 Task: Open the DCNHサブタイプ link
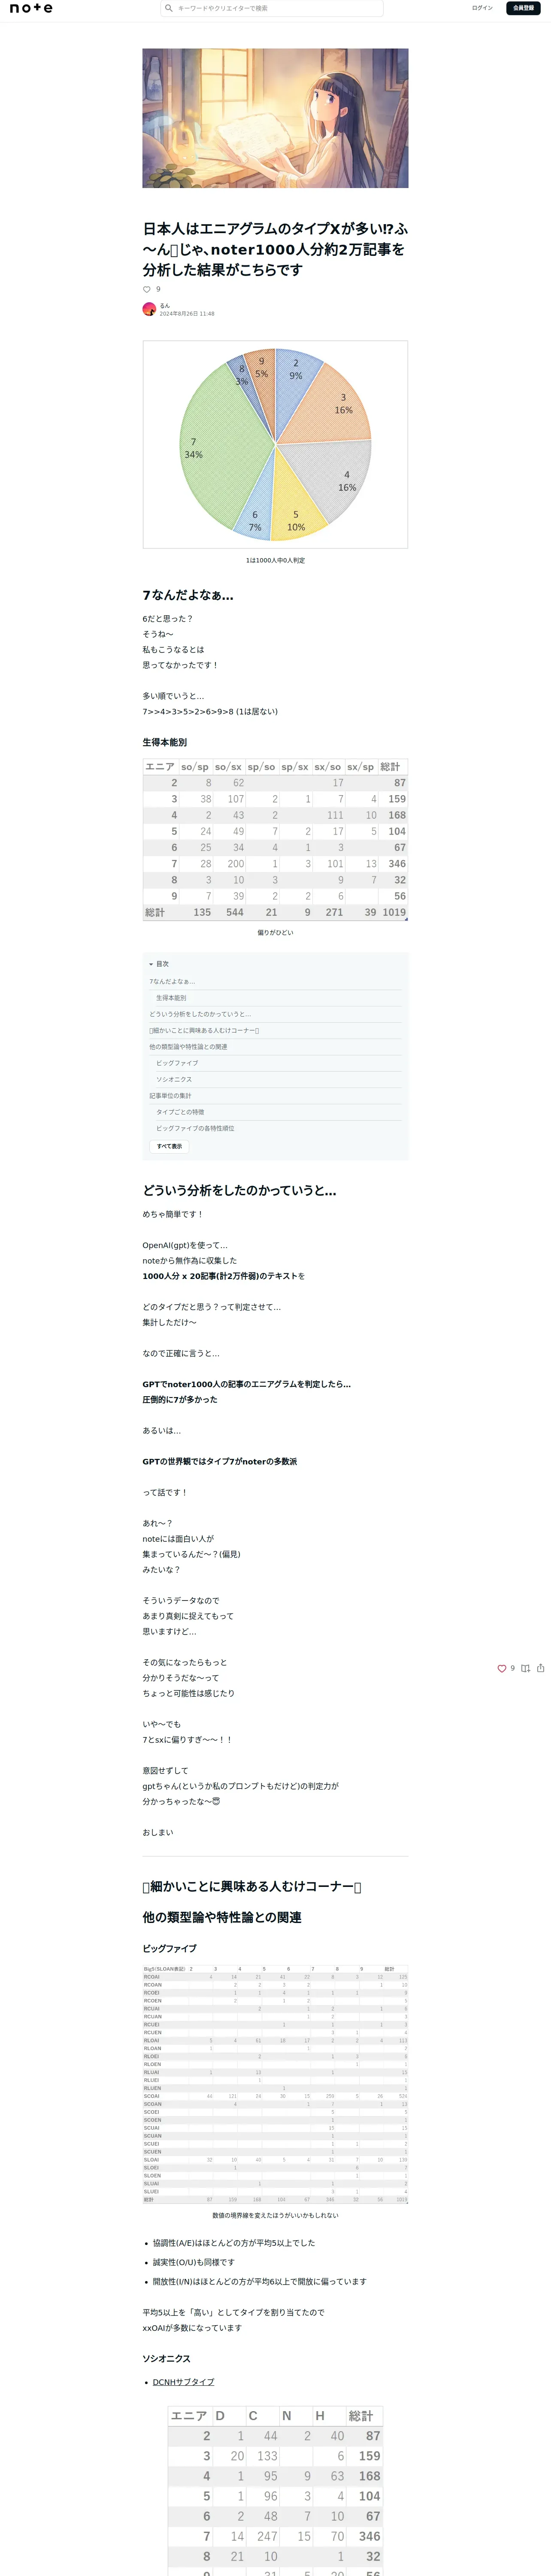click(183, 2382)
